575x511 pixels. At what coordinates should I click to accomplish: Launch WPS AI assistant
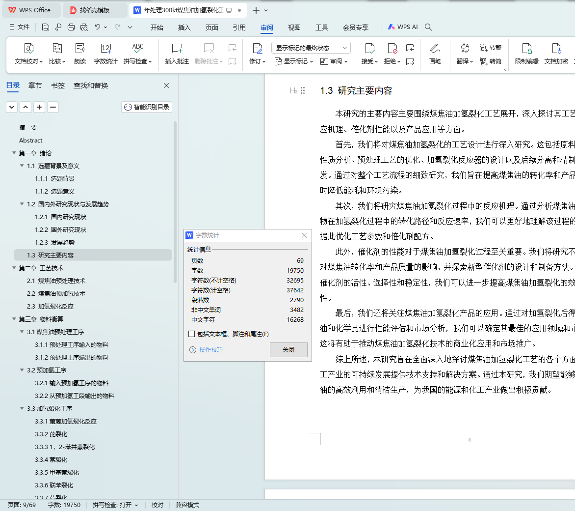(403, 27)
